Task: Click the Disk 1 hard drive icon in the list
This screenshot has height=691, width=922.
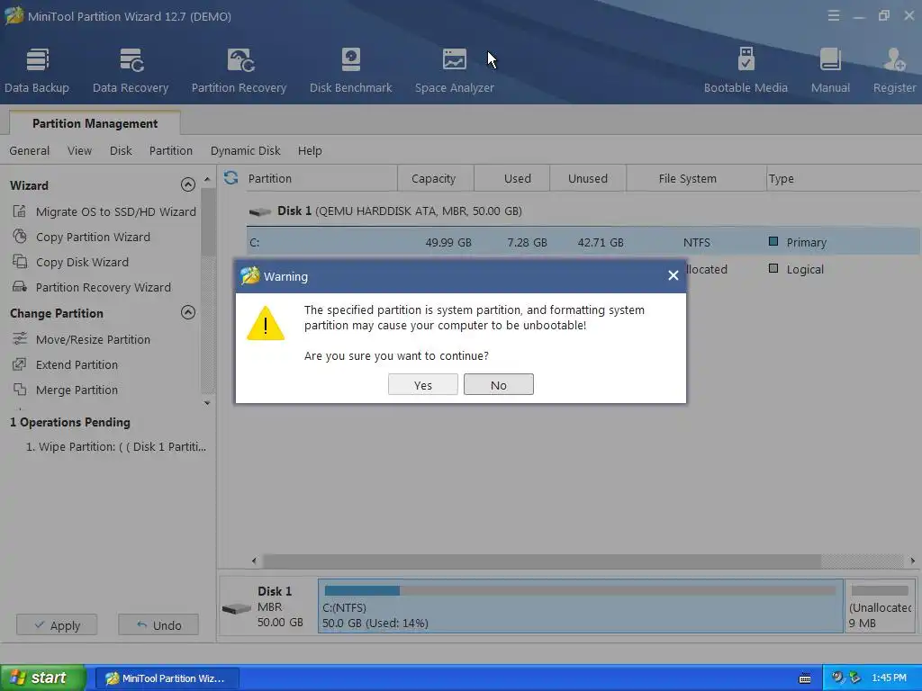Action: [x=259, y=211]
